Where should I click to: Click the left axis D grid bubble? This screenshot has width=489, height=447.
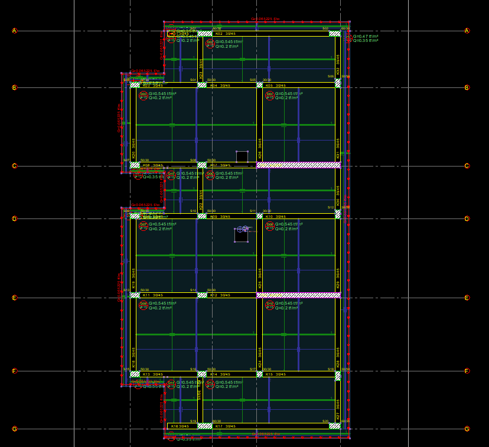click(x=15, y=218)
